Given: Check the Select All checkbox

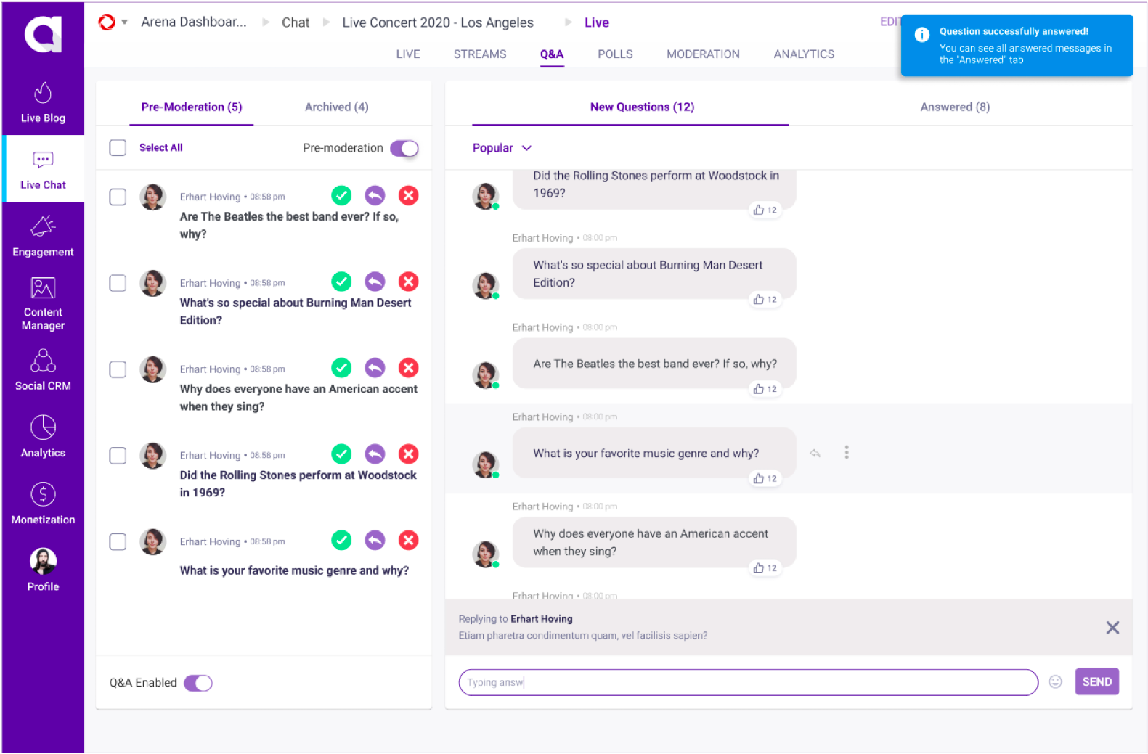Looking at the screenshot, I should pyautogui.click(x=118, y=147).
